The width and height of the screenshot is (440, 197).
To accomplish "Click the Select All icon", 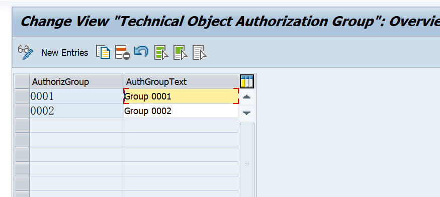I will (x=161, y=52).
